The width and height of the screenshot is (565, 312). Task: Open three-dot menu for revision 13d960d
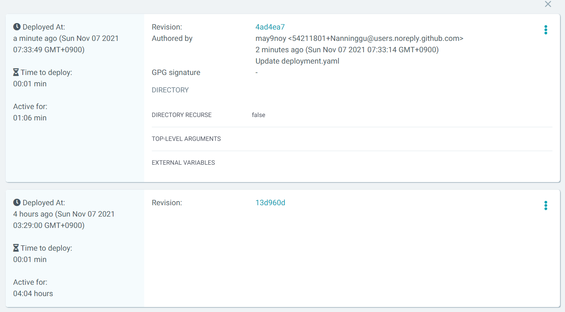(x=546, y=206)
